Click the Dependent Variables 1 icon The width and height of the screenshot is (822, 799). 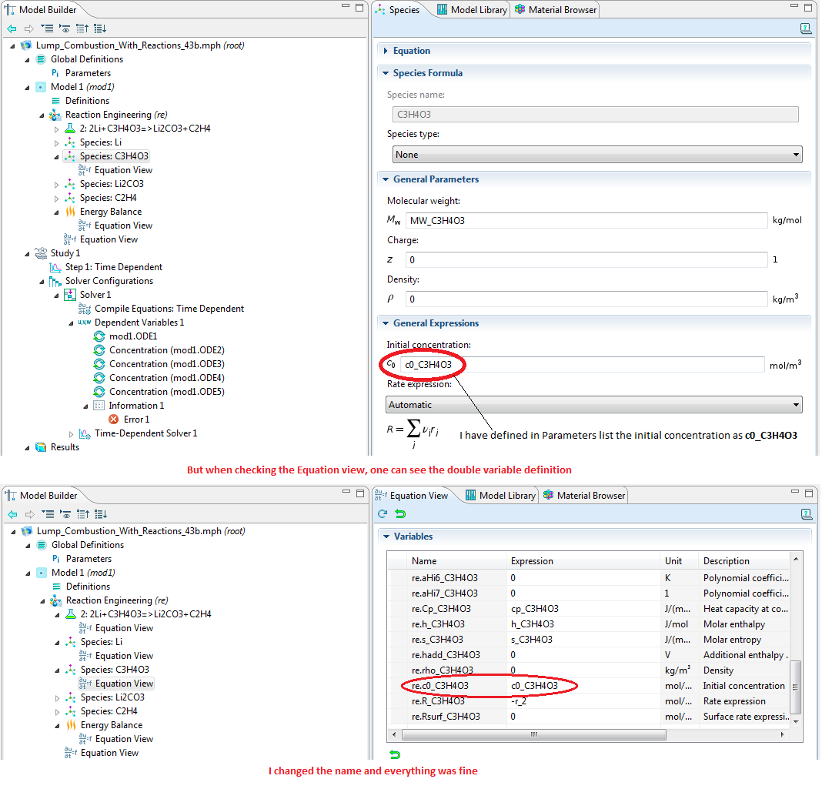coord(85,323)
